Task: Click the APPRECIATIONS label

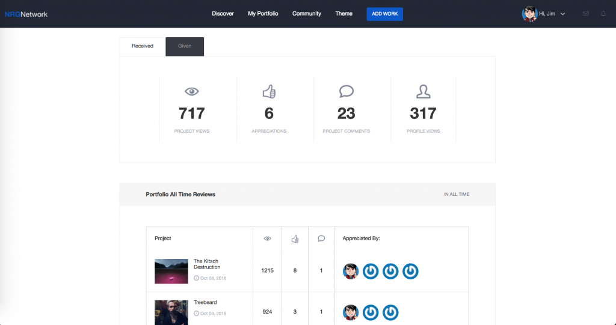Action: tap(269, 131)
